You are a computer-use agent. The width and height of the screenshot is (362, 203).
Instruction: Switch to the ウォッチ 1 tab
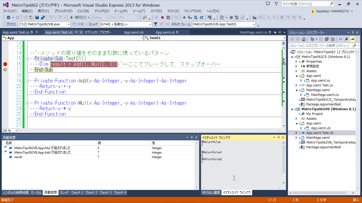[77, 193]
